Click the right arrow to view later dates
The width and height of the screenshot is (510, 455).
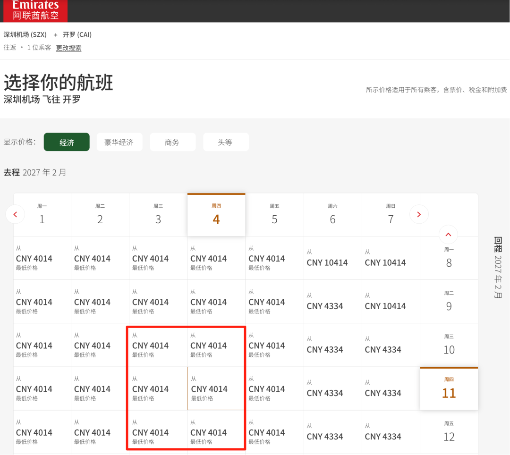coord(419,214)
